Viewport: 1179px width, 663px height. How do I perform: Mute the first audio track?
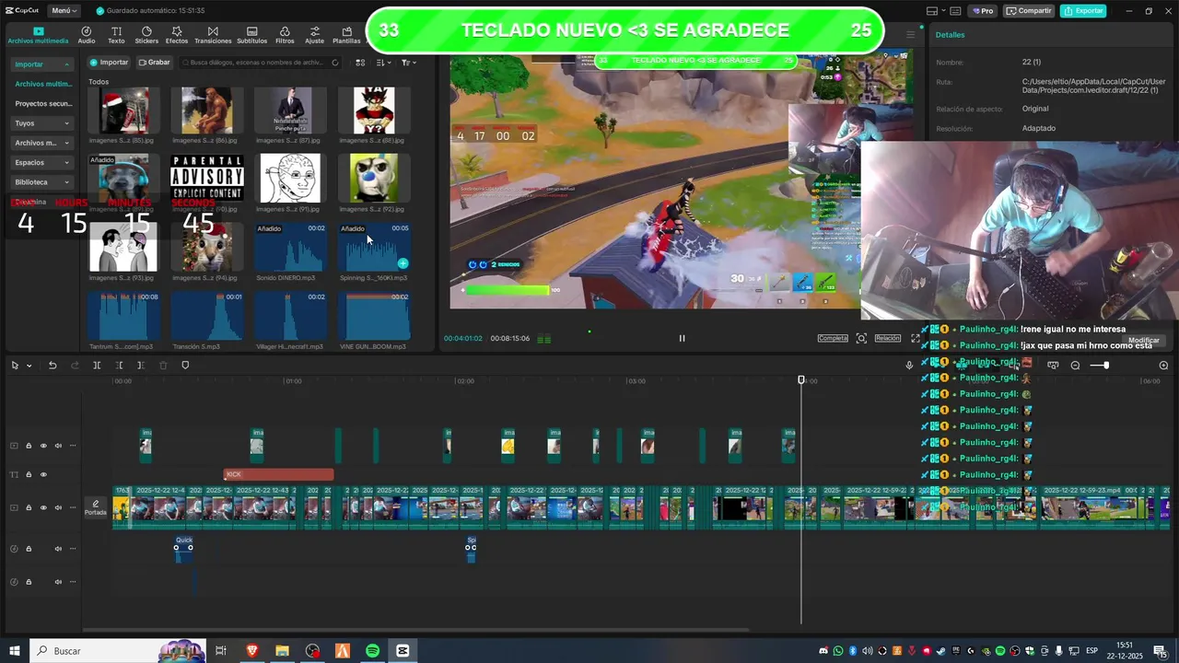(58, 549)
